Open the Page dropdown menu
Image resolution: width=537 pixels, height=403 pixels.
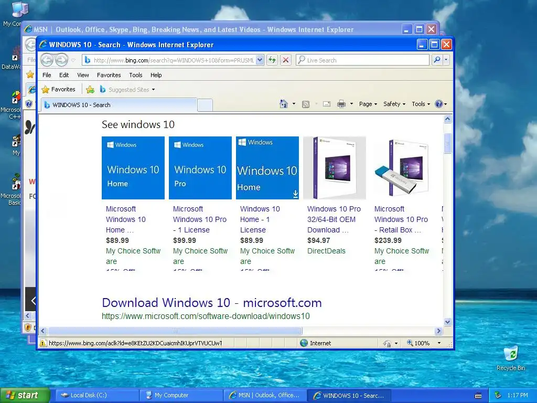(368, 104)
